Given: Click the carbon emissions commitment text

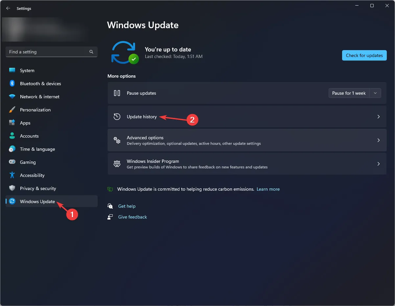Looking at the screenshot, I should (x=186, y=189).
